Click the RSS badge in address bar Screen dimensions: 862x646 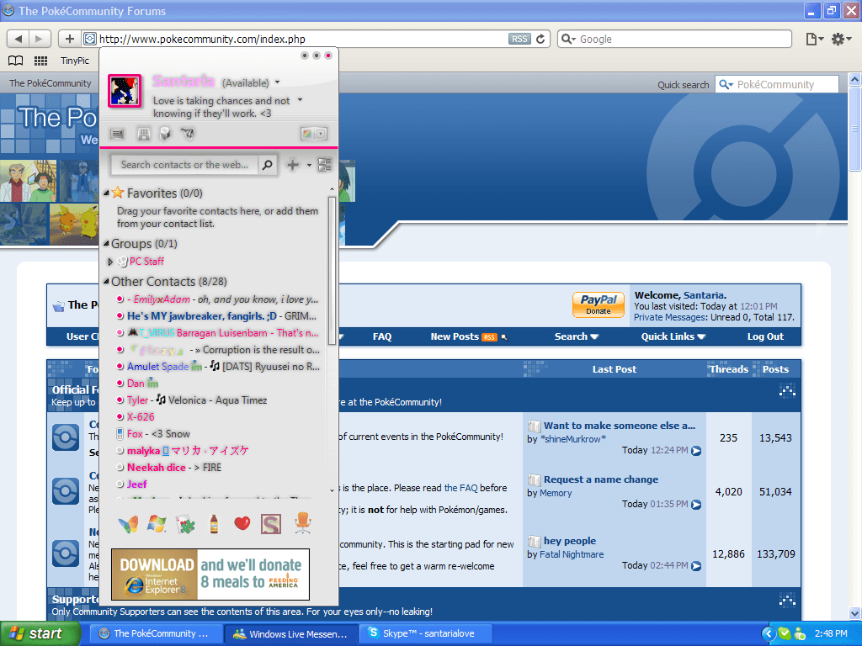[519, 39]
